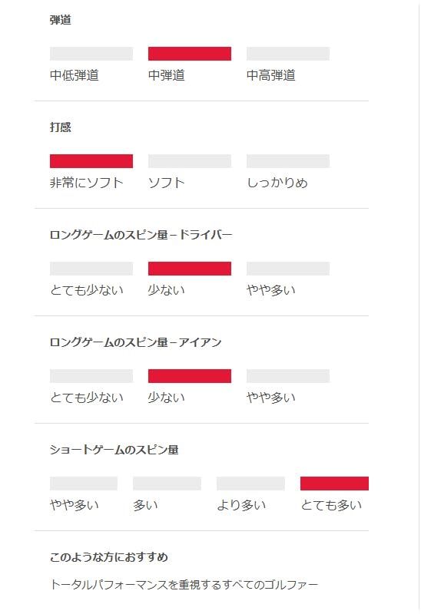Viewport: 421px width, 614px height.
Task: Select the gray ソフト bar under 打感
Action: coord(190,161)
